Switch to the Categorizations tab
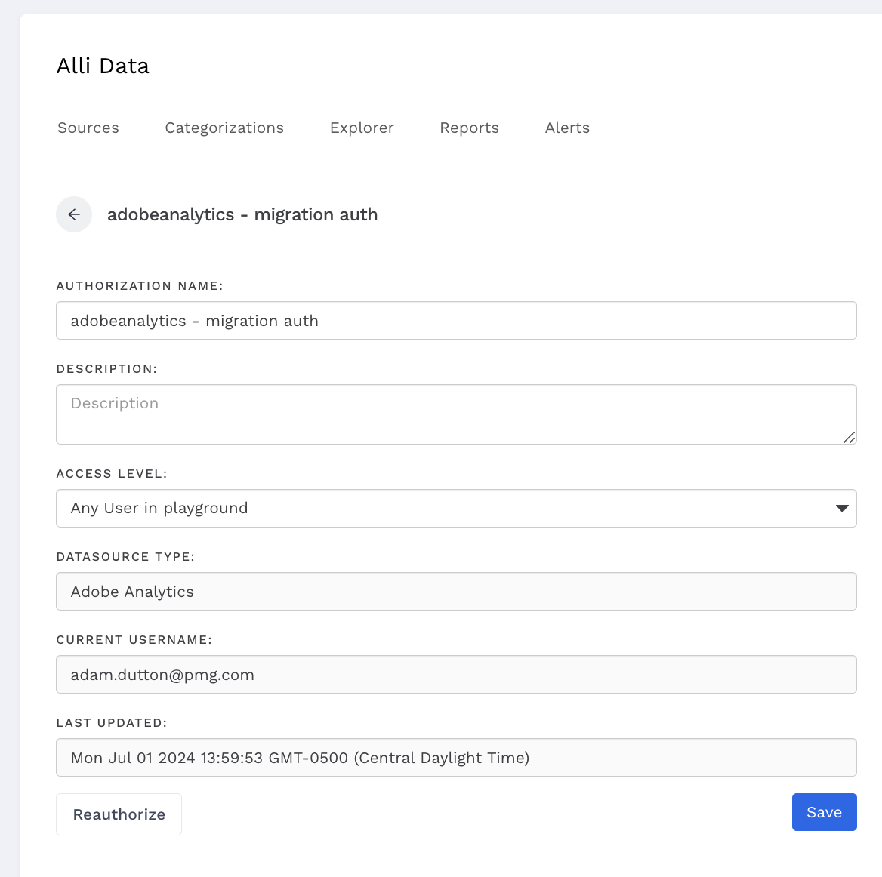This screenshot has height=877, width=882. [224, 128]
